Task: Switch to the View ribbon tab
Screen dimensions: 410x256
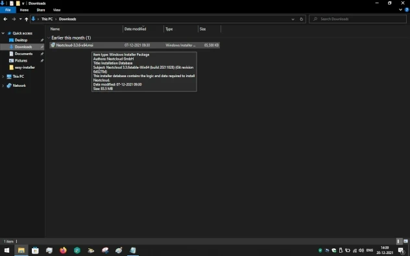Action: [56, 10]
